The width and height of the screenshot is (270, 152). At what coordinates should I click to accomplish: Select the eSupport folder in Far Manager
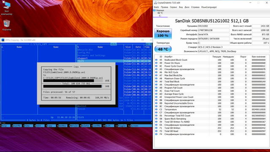point(83,58)
